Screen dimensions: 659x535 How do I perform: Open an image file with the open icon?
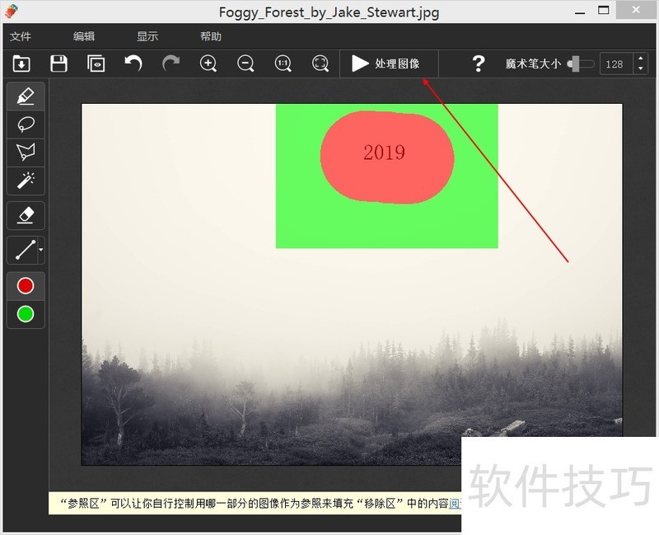tap(21, 63)
